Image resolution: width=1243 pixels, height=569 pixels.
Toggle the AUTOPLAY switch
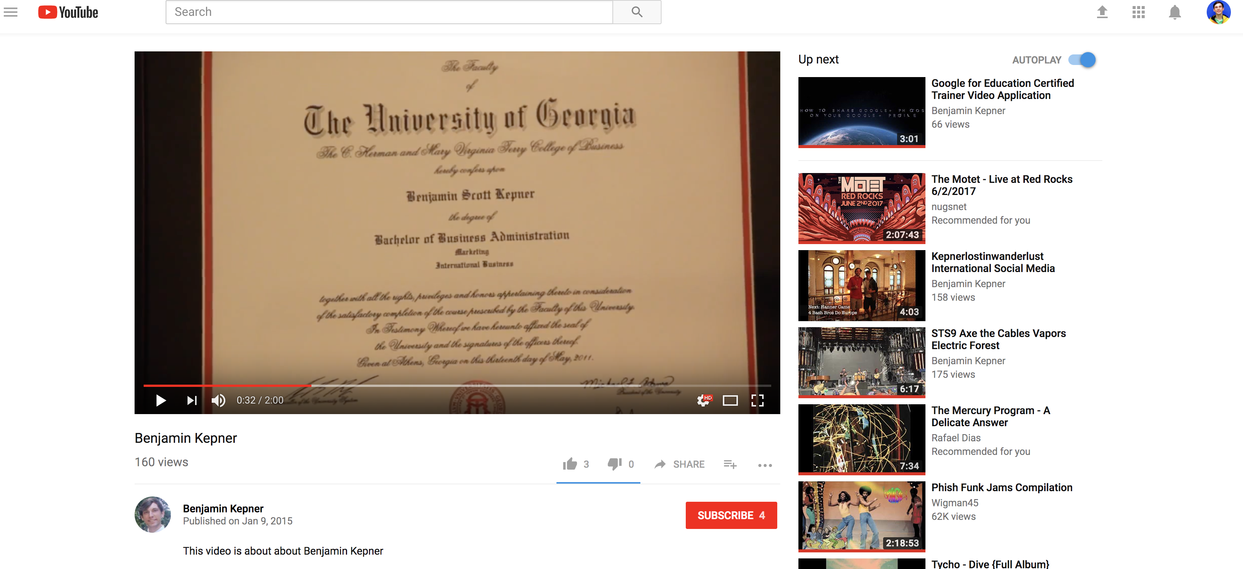click(x=1082, y=60)
